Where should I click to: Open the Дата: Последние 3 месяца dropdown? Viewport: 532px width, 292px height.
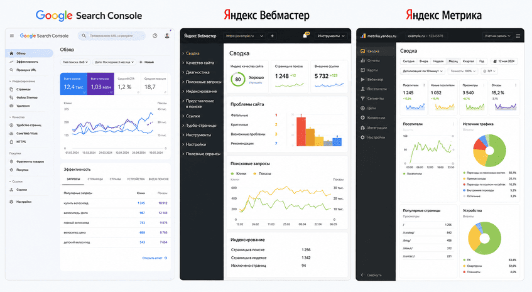click(x=114, y=62)
